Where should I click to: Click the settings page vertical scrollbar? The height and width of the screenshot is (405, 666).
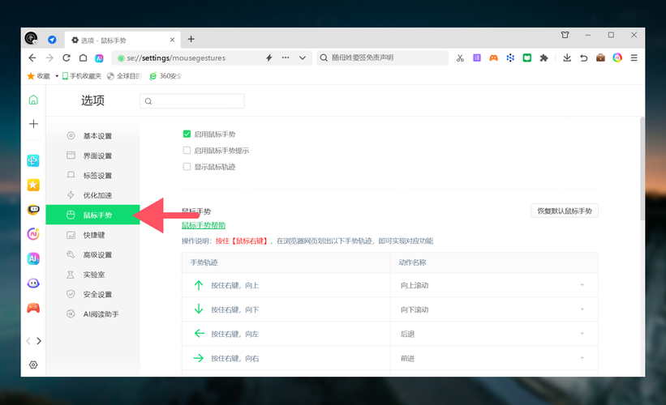[x=642, y=169]
